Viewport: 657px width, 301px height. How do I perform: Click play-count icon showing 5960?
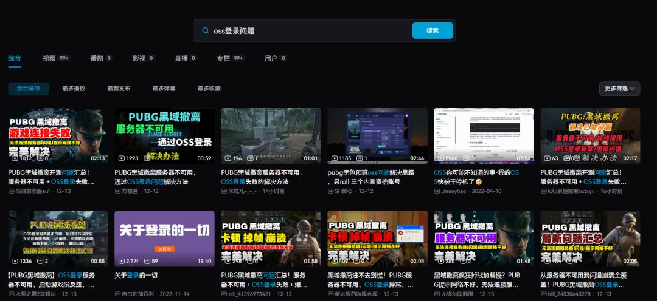coord(441,158)
